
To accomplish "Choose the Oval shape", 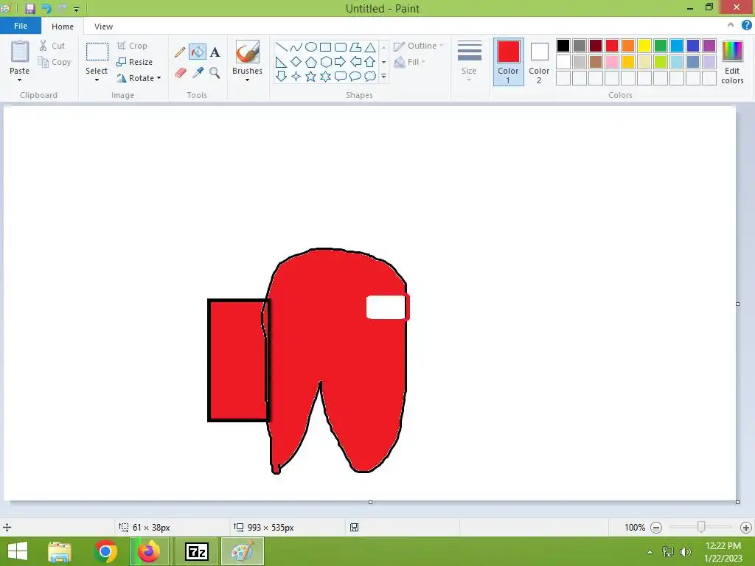I will [311, 46].
